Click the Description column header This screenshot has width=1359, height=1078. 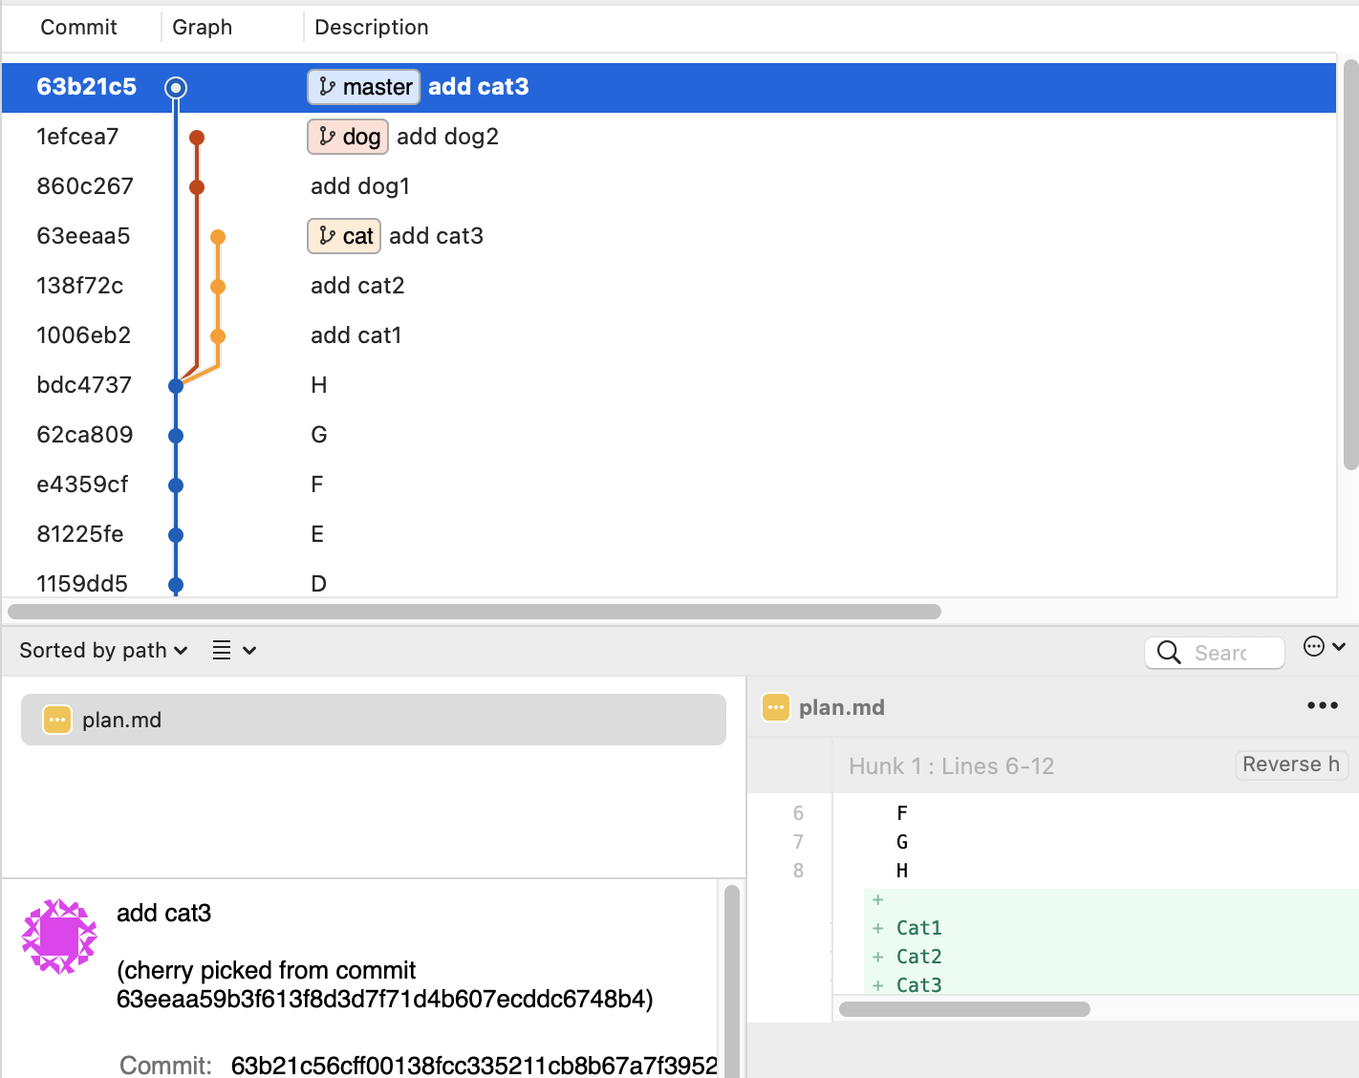pyautogui.click(x=372, y=28)
